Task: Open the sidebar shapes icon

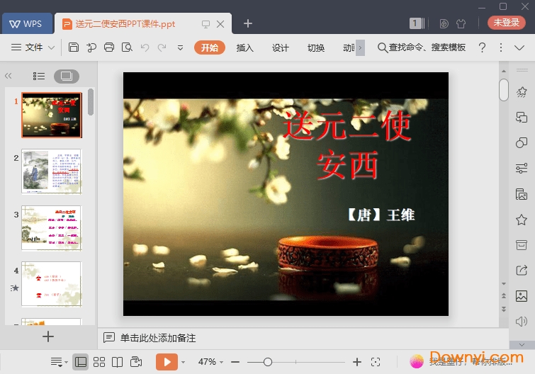Action: point(522,142)
